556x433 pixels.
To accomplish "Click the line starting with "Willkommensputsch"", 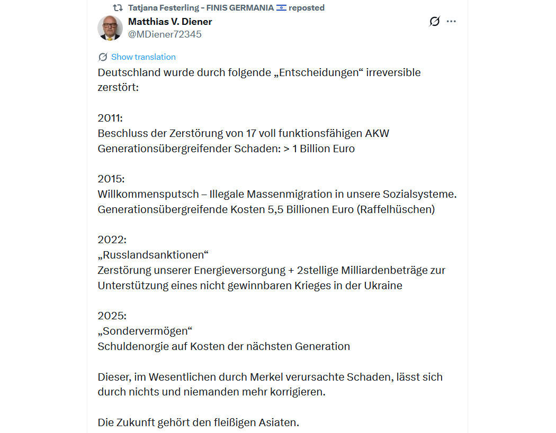I will tap(277, 194).
